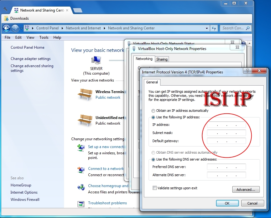Click the homegroup spheres icon
271x218 pixels.
tap(81, 187)
